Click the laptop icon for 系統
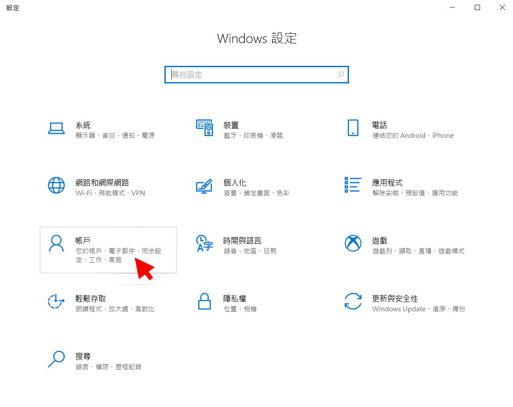This screenshot has height=407, width=513. tap(56, 128)
